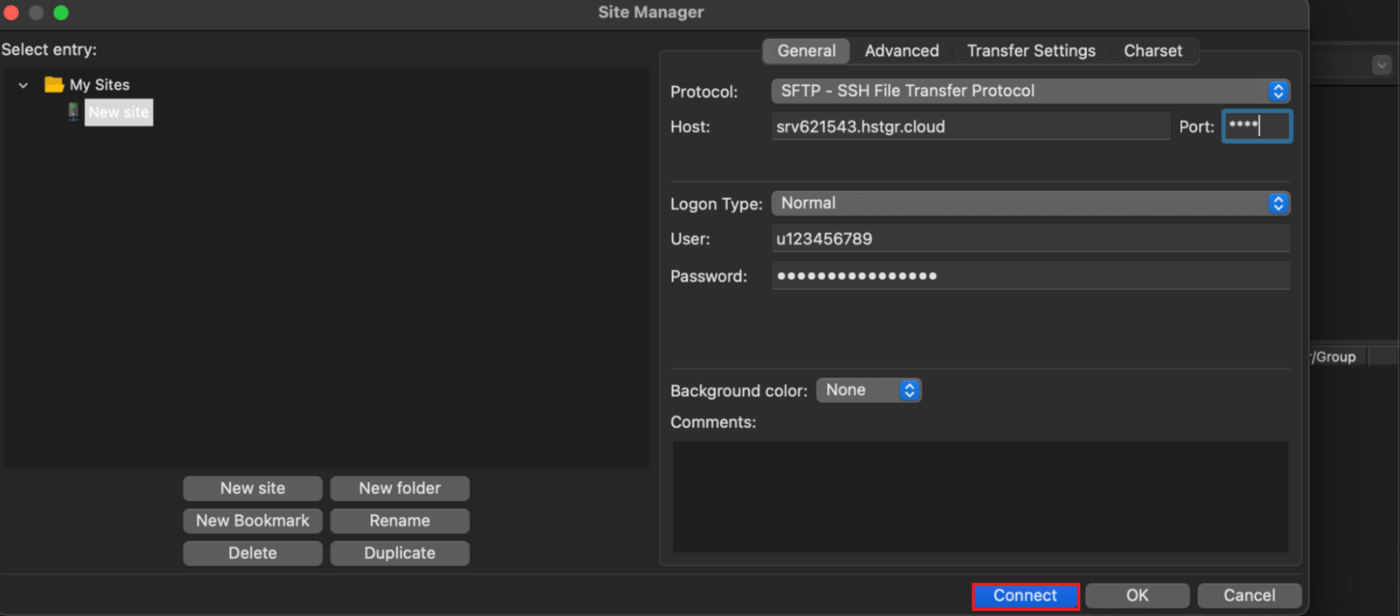
Task: Click inside the Comments text area
Action: click(x=978, y=497)
